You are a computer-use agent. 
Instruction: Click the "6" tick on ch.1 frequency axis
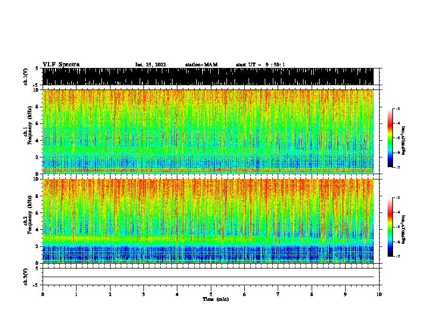(37, 123)
